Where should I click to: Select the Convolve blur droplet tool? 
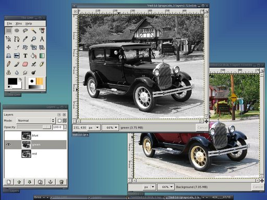click(17, 72)
